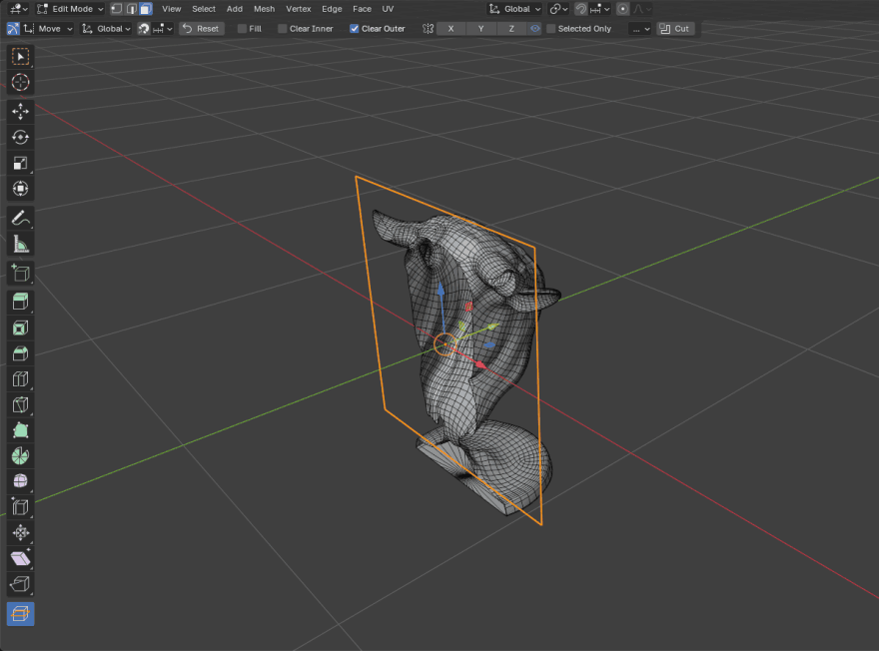Choose the Bevel tool
The width and height of the screenshot is (879, 651).
click(20, 353)
